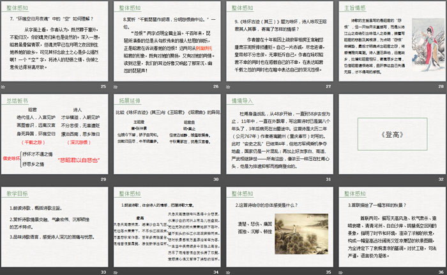This screenshot has width=447, height=275.
Task: Click slide number label 33
Action: pos(103,272)
